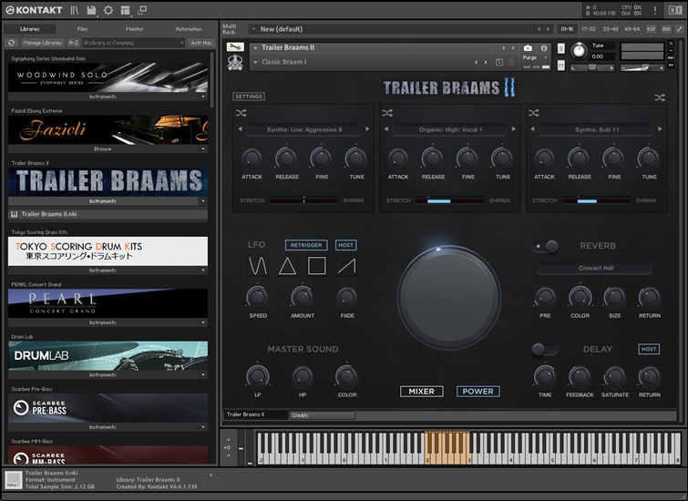688x501 pixels.
Task: Toggle the Reverb on/off switch
Action: (547, 246)
